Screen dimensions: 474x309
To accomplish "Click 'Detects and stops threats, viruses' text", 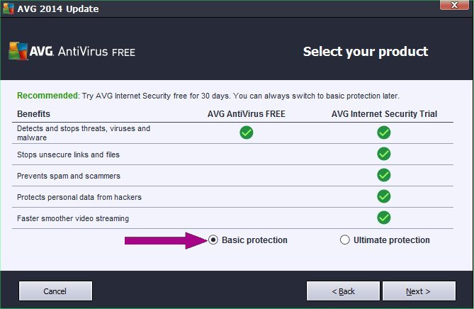I will 84,133.
